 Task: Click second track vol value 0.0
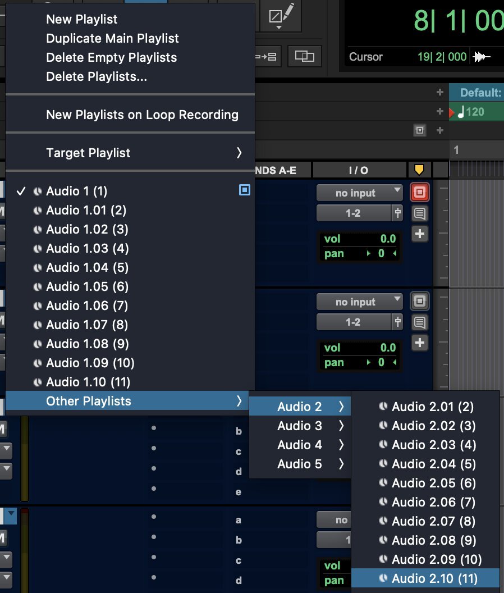(x=388, y=348)
